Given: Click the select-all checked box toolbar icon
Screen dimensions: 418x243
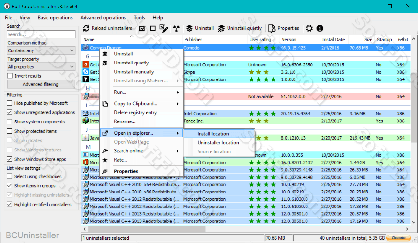Looking at the screenshot, I should point(142,28).
